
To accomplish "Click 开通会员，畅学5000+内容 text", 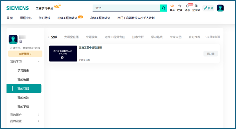I will (x=25, y=48).
